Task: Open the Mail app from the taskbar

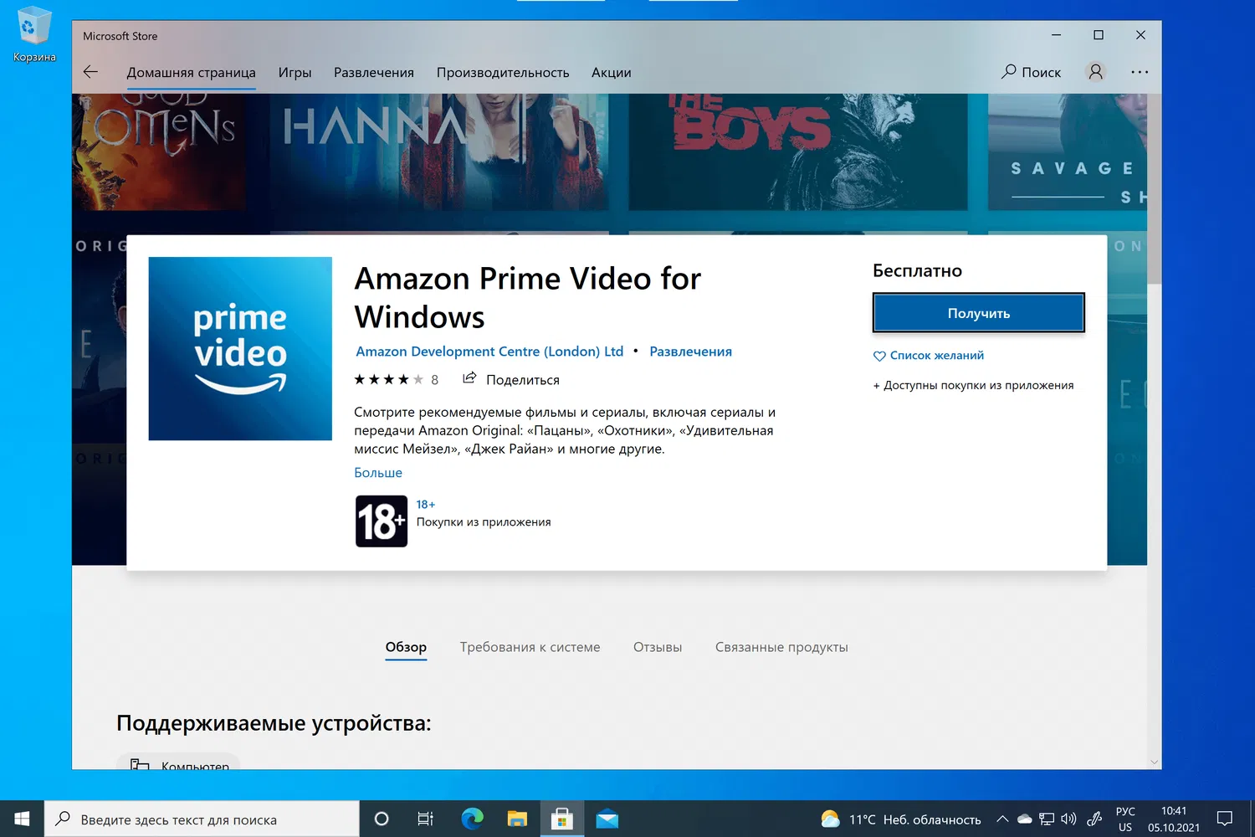Action: pyautogui.click(x=607, y=819)
